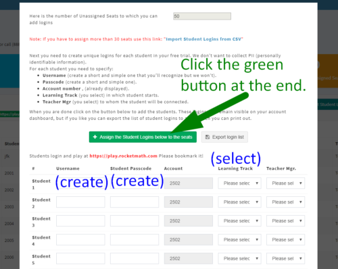
Task: Click the Student 3 row label
Action: [41, 222]
